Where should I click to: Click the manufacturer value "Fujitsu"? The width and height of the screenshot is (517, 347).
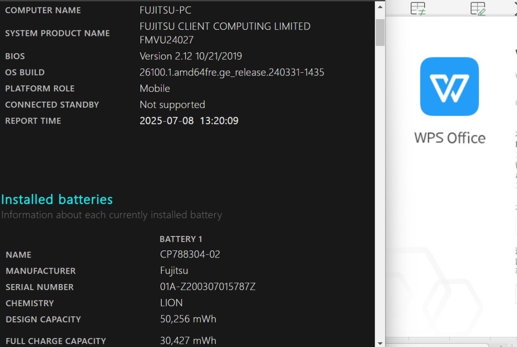coord(174,271)
